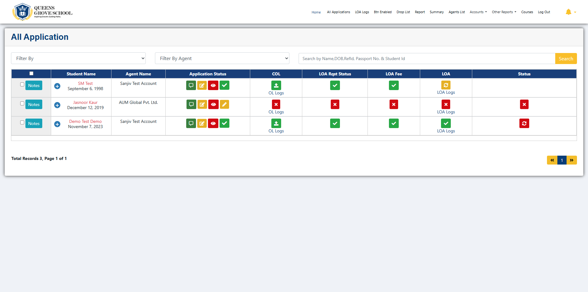
Task: Open the comment icon for Demo Test Demo
Action: point(191,123)
